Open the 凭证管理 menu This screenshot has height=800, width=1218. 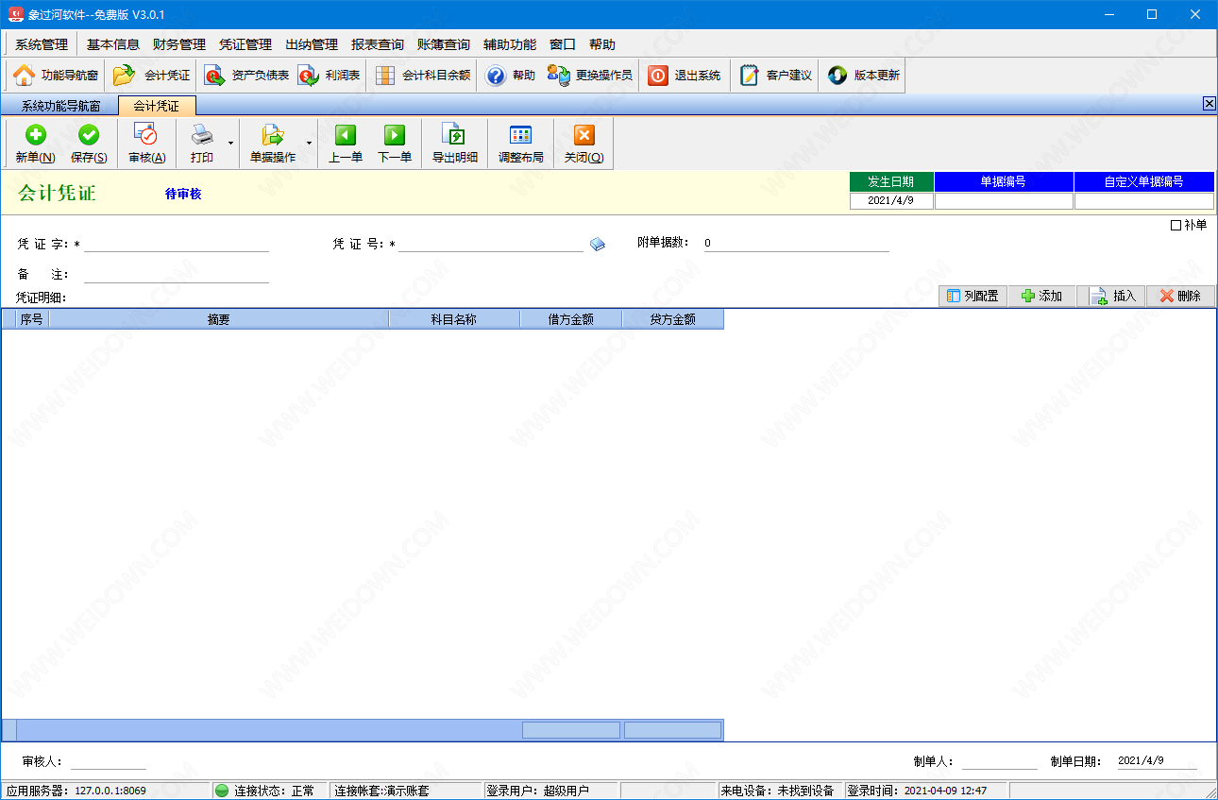[x=245, y=44]
